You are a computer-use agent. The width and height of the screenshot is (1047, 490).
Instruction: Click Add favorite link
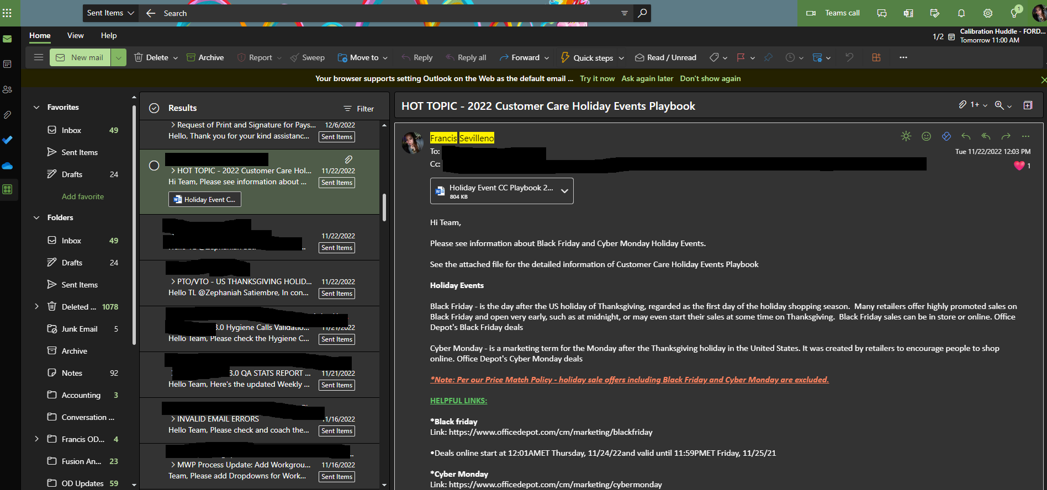[83, 196]
